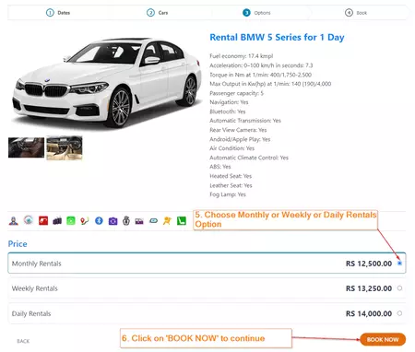The image size is (415, 352).
Task: Click the blue Bluetooth icon
Action: click(99, 220)
